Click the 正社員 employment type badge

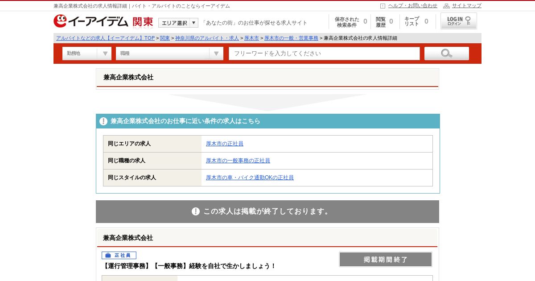119,256
